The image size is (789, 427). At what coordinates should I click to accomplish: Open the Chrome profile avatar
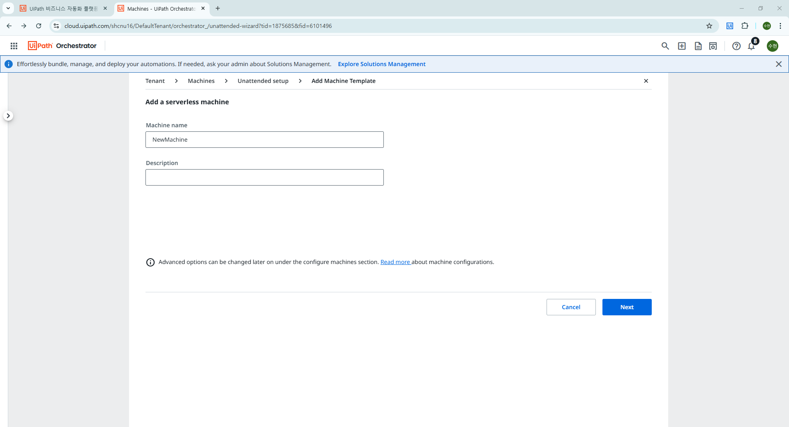[767, 26]
